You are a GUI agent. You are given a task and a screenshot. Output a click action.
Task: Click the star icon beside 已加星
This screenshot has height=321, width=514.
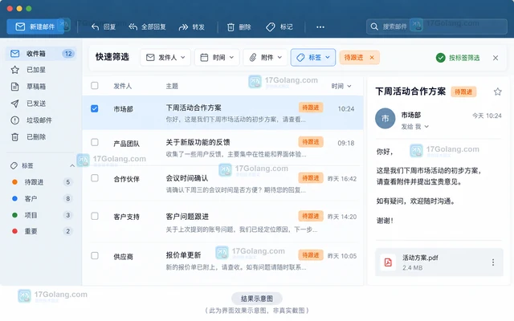pyautogui.click(x=14, y=70)
